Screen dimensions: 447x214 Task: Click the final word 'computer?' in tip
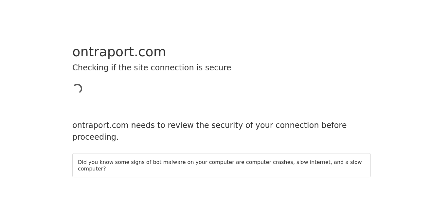tap(92, 169)
